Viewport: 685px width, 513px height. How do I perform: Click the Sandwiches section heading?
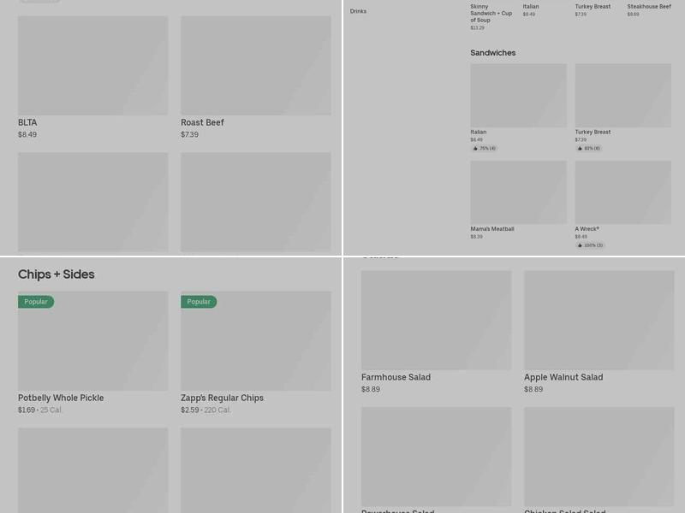point(492,53)
